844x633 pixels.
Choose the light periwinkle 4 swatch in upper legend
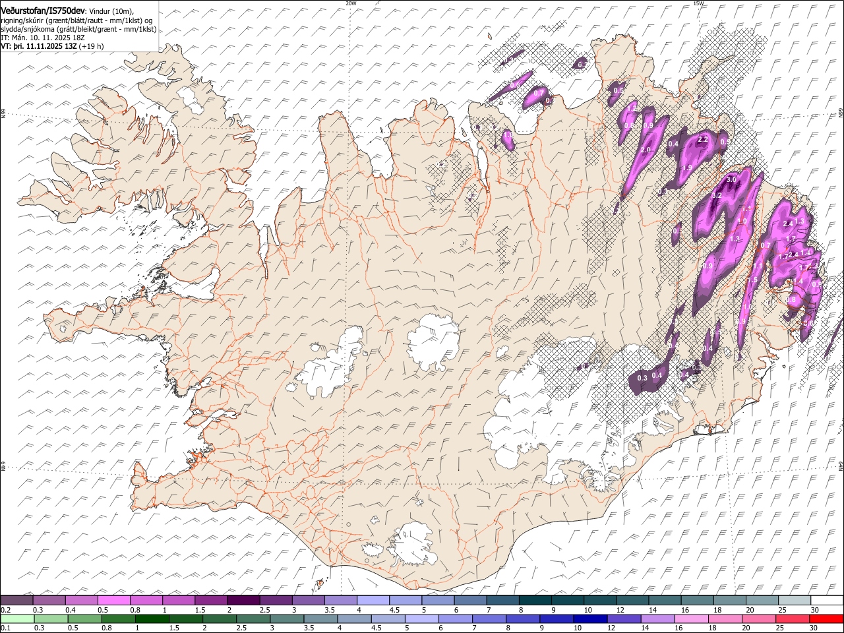point(373,601)
